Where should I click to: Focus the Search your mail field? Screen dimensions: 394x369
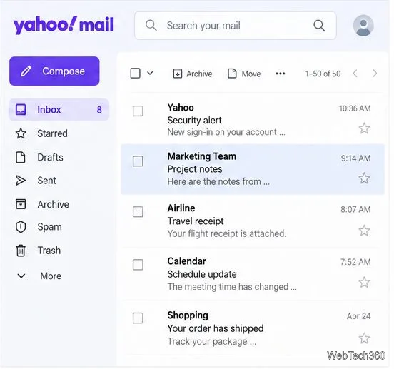click(x=236, y=26)
